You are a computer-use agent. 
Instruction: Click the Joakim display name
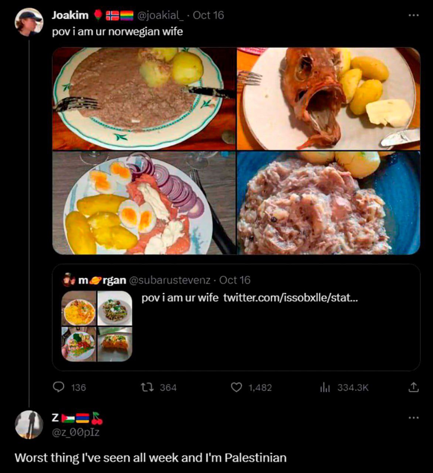70,15
